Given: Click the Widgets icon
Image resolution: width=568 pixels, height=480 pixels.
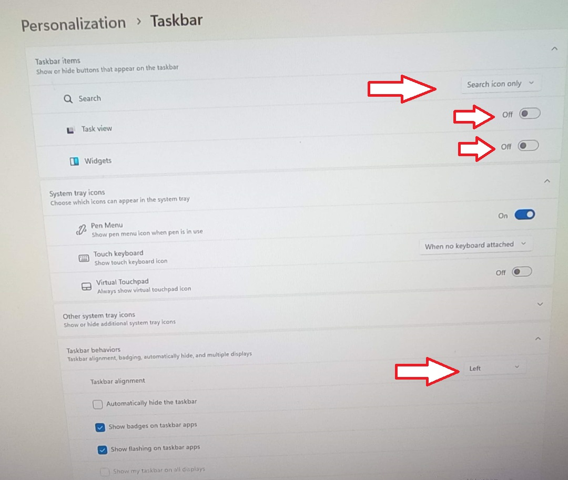Looking at the screenshot, I should [x=74, y=161].
